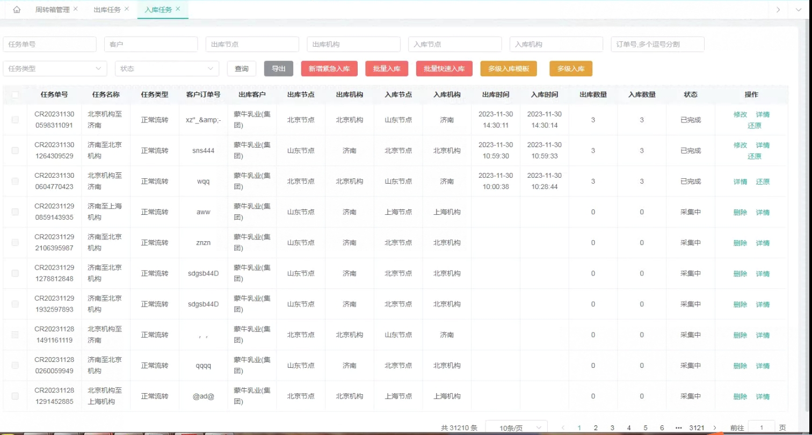
Task: Click 详情 for order sns444
Action: pos(763,145)
